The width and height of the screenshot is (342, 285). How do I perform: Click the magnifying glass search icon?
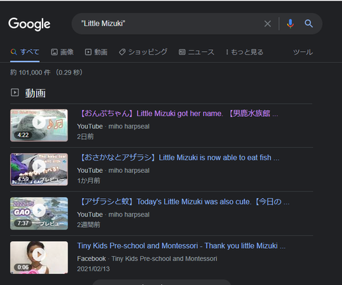click(308, 23)
